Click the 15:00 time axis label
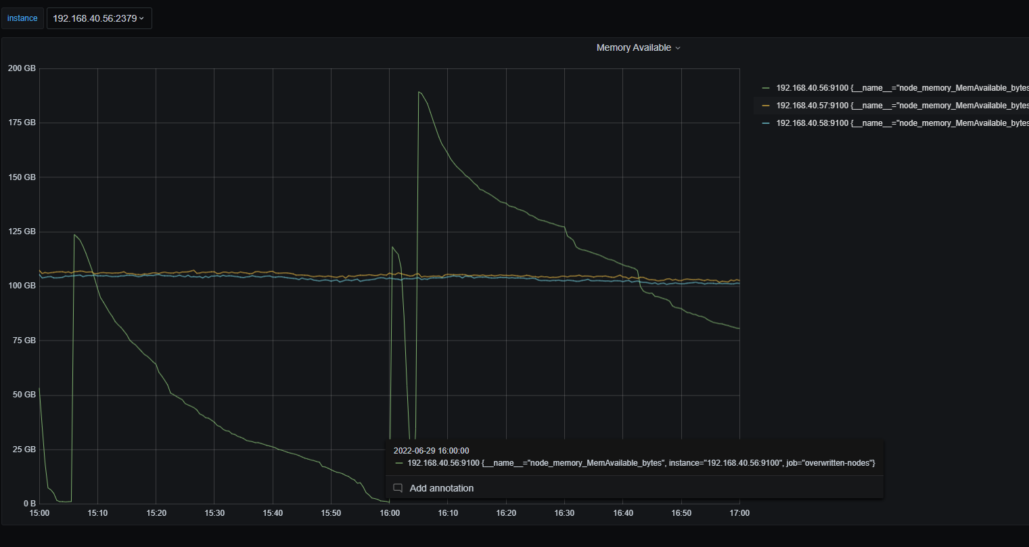This screenshot has height=547, width=1029. [39, 513]
